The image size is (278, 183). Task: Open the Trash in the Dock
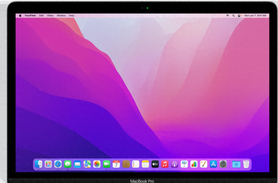point(246,164)
